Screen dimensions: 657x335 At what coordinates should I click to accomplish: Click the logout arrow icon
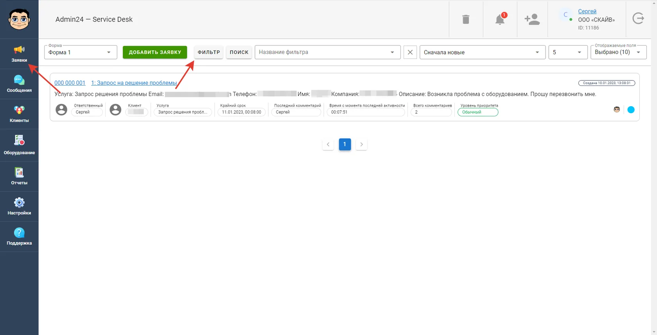coord(638,18)
